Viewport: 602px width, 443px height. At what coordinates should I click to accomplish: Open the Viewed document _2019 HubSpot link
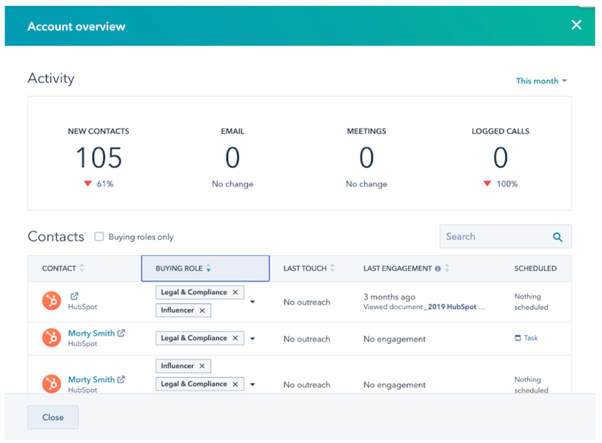[x=424, y=307]
